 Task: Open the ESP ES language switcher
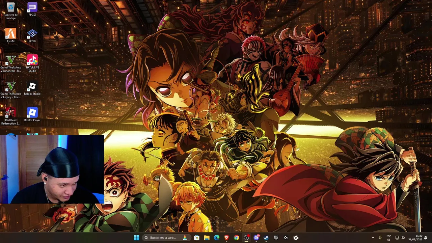[x=389, y=238]
